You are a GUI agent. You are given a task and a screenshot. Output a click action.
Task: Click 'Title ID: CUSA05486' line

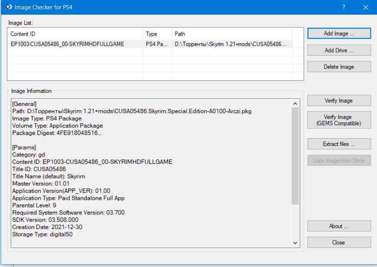click(39, 169)
